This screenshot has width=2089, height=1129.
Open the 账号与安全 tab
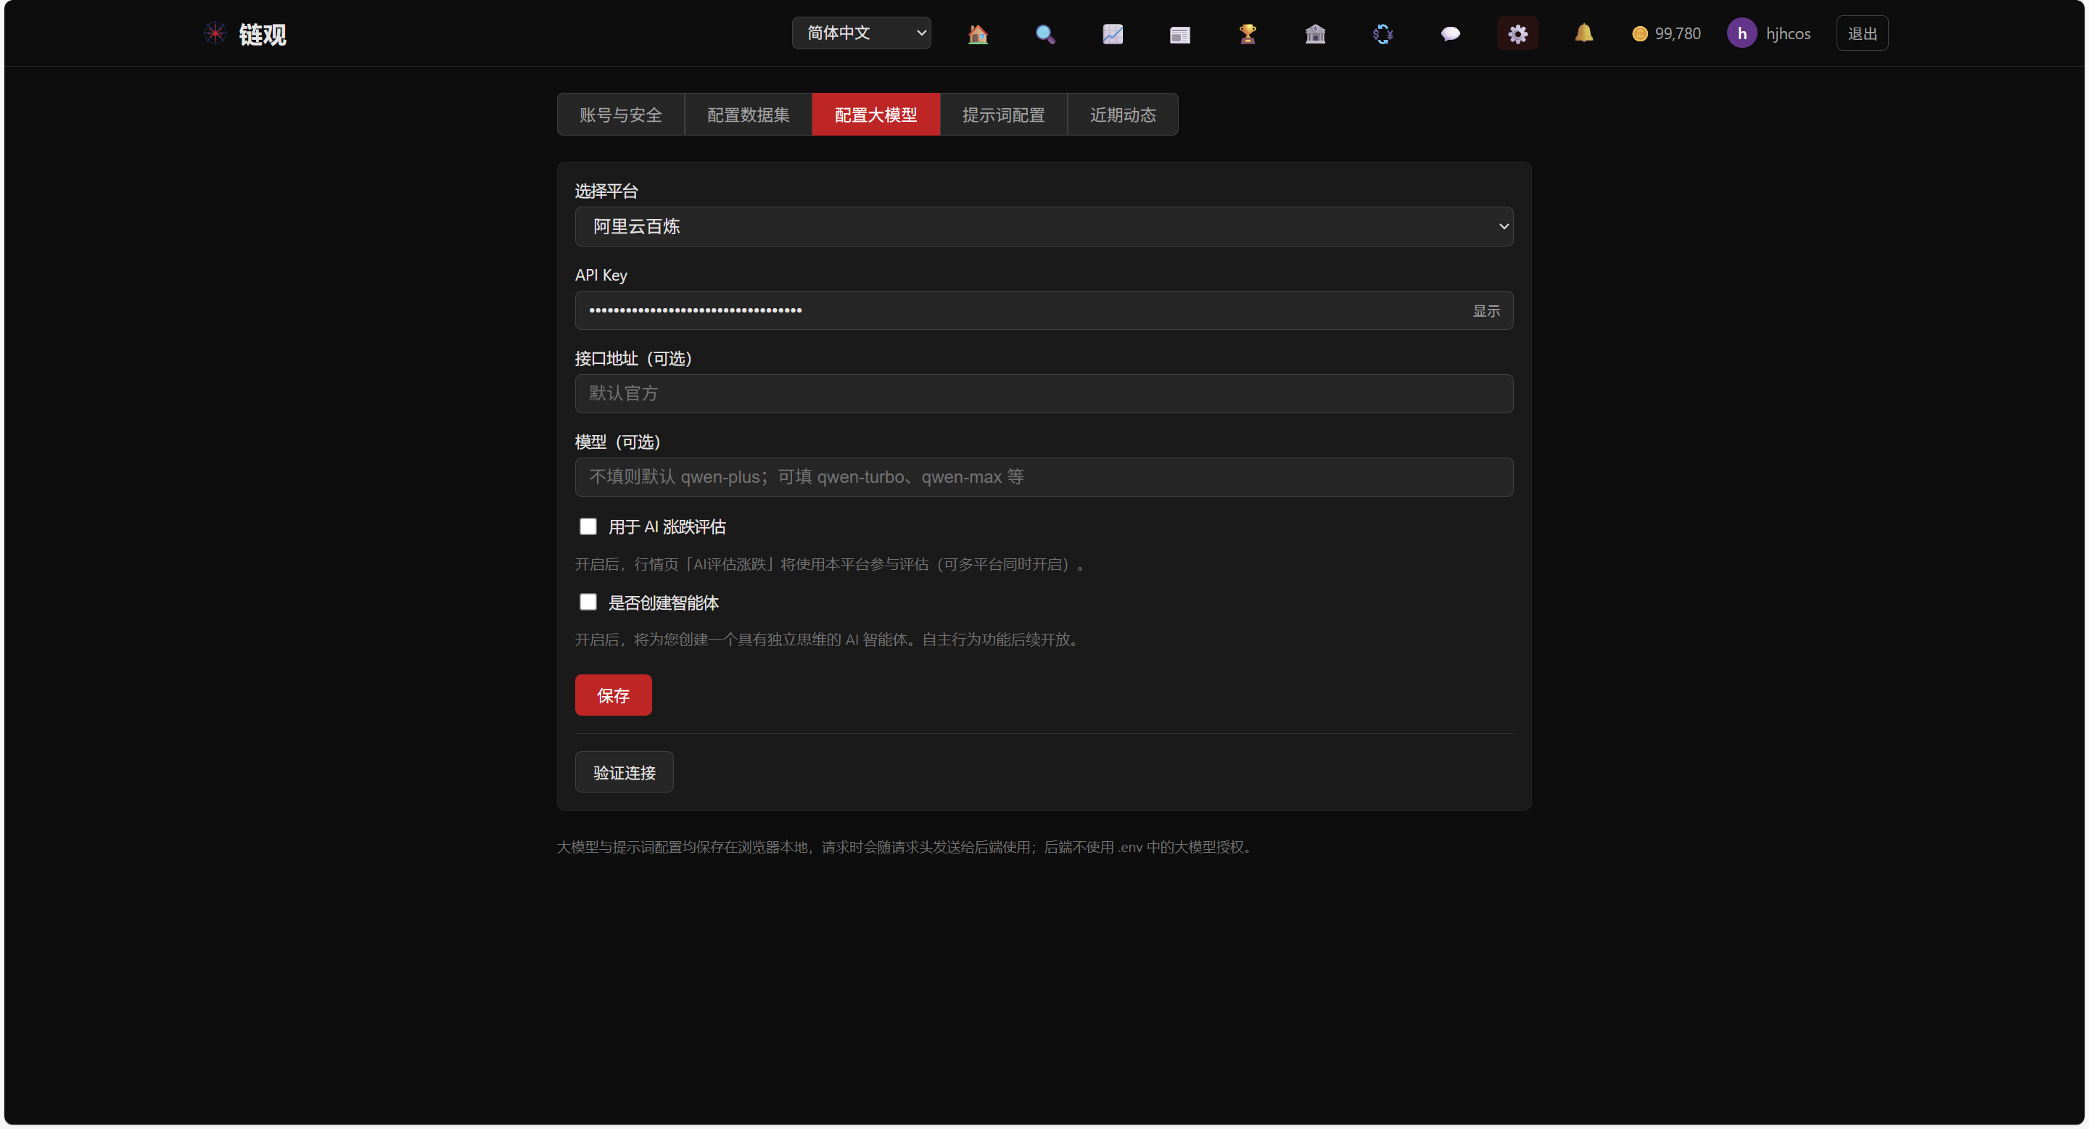[620, 115]
